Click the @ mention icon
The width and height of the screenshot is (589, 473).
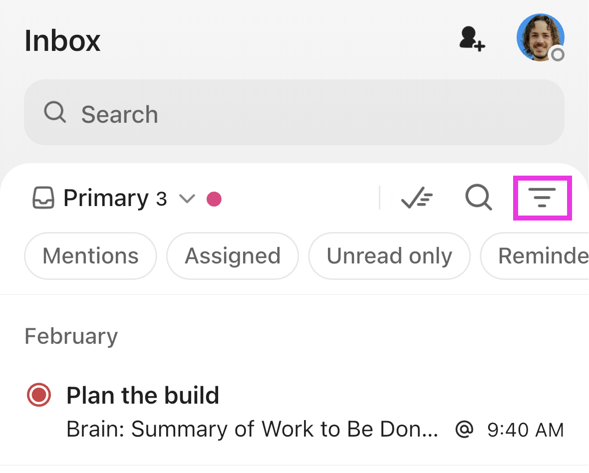pos(464,429)
